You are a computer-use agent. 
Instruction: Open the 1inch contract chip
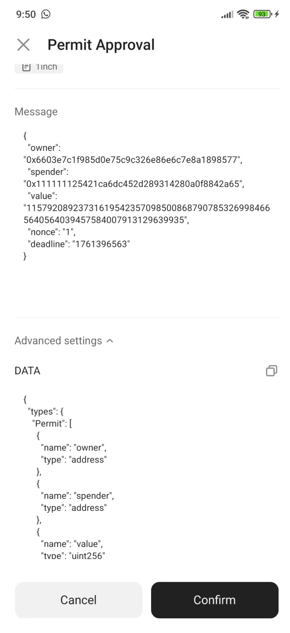[39, 66]
